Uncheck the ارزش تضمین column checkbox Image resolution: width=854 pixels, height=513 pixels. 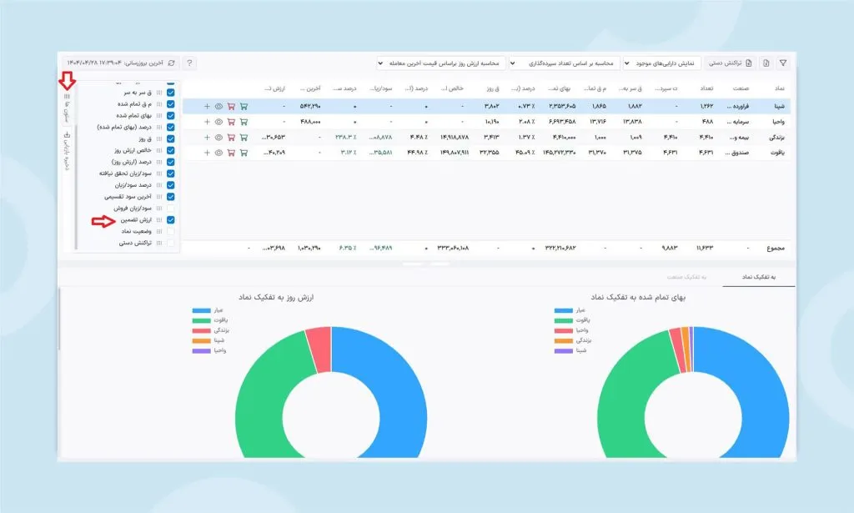(x=170, y=220)
